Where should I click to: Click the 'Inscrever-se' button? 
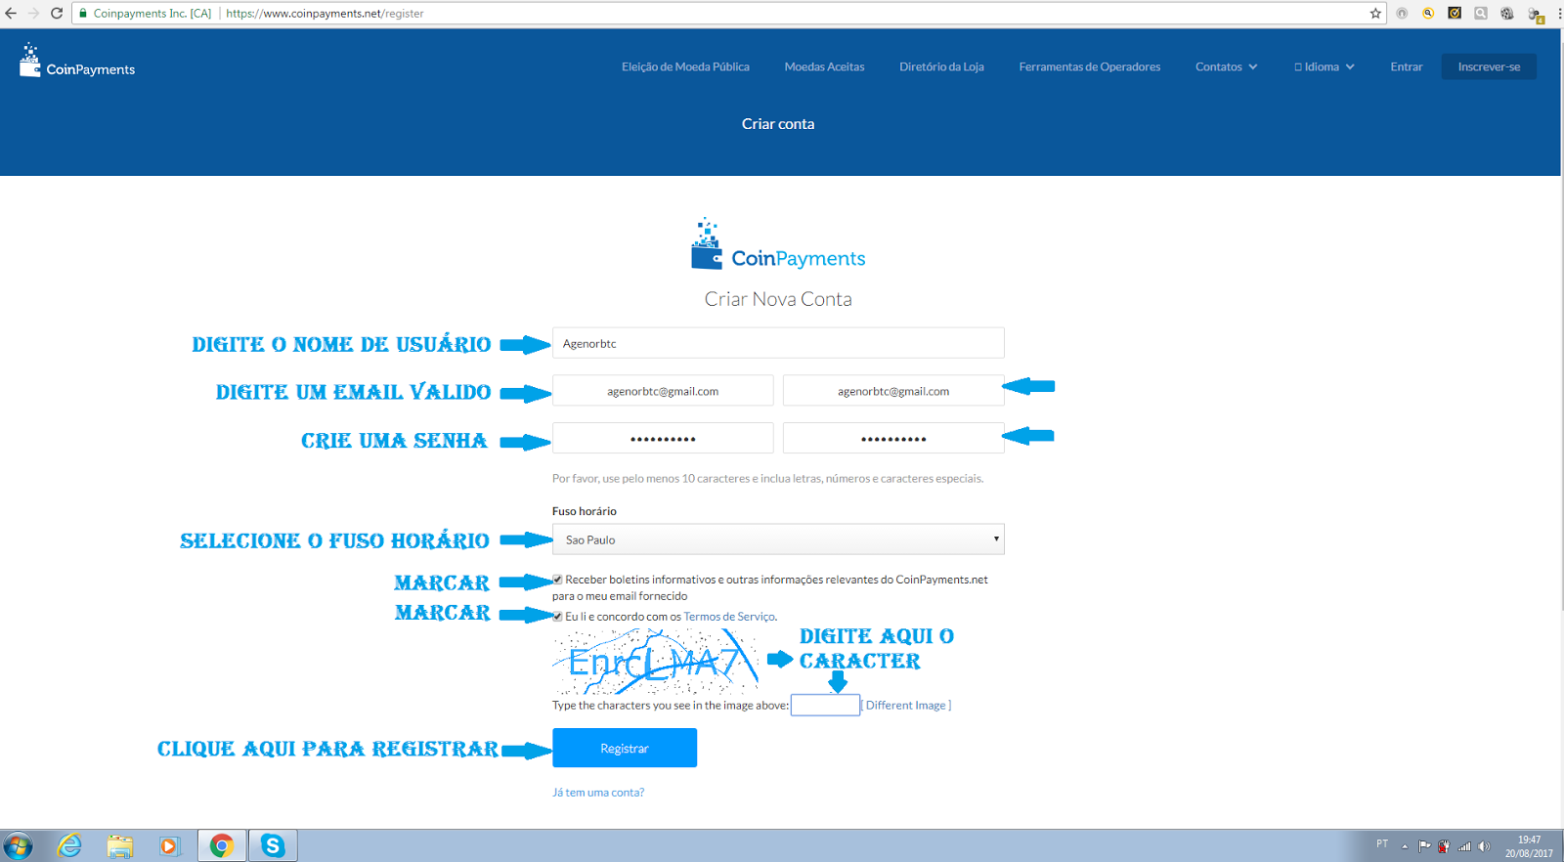(x=1489, y=66)
